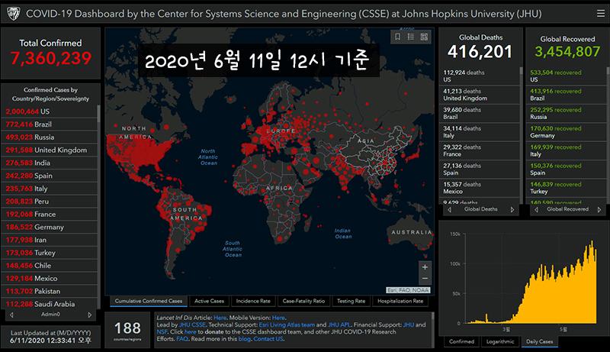Viewport: 610px width, 352px height.
Task: Select Iran in confirmed cases list
Action: tap(50, 240)
